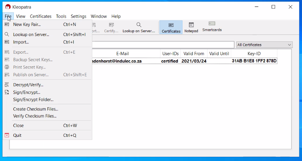Choose Create Checksum Files entry
This screenshot has width=302, height=161.
(48, 109)
